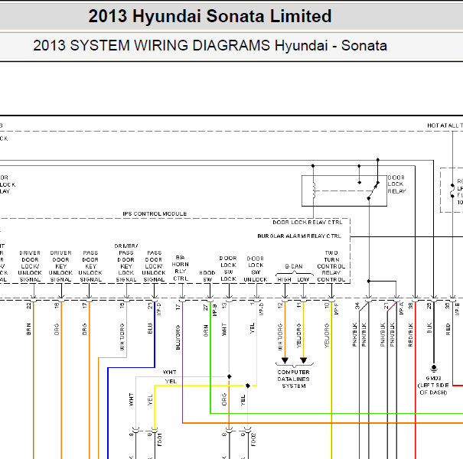Viewport: 463px width, 459px height.
Task: Click pin number 38 on the RED/BLK wire
Action: click(410, 306)
